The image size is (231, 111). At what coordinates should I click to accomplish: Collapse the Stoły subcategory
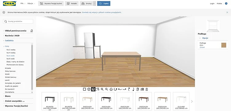coord(7,46)
